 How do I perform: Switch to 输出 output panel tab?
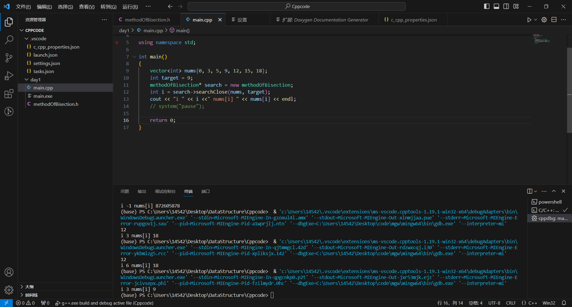click(x=142, y=191)
